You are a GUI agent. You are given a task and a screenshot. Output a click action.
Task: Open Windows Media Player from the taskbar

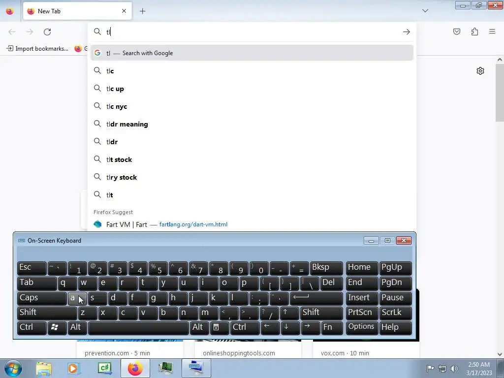pyautogui.click(x=73, y=369)
